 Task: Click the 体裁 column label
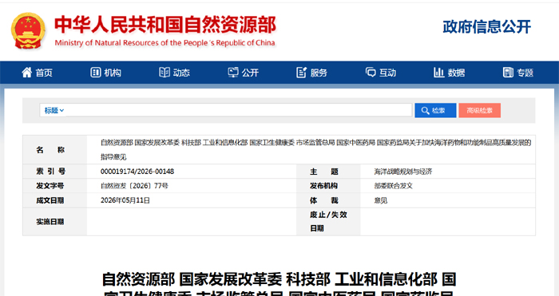(324, 200)
